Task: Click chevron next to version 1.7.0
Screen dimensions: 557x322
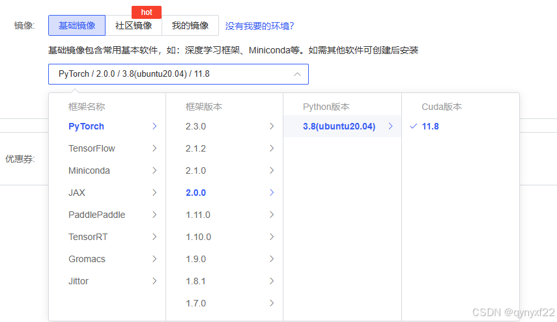Action: [272, 303]
